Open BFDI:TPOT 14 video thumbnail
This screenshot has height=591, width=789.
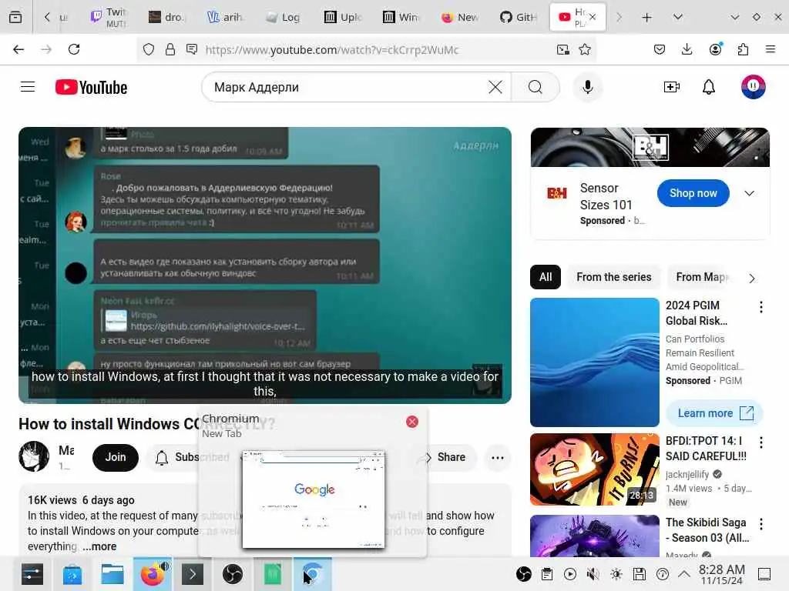(594, 469)
